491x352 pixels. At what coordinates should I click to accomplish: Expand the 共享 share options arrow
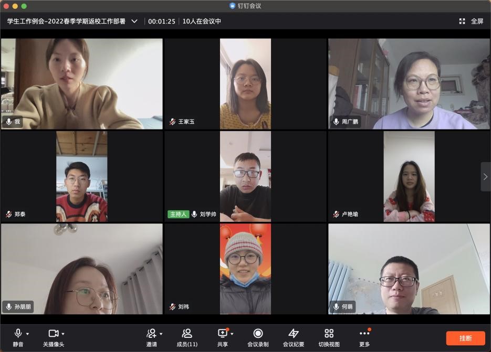(232, 334)
